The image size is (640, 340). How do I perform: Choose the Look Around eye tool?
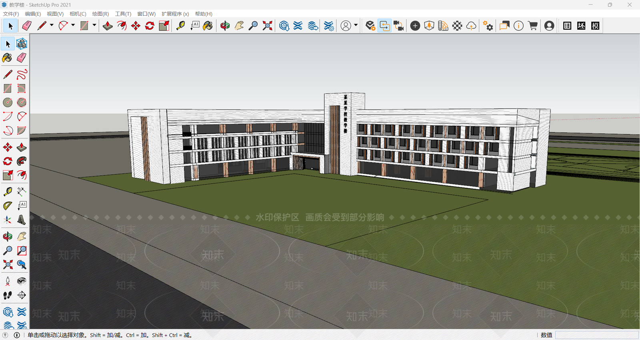pos(22,281)
